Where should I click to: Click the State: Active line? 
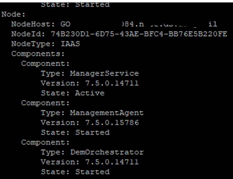[x=73, y=93]
